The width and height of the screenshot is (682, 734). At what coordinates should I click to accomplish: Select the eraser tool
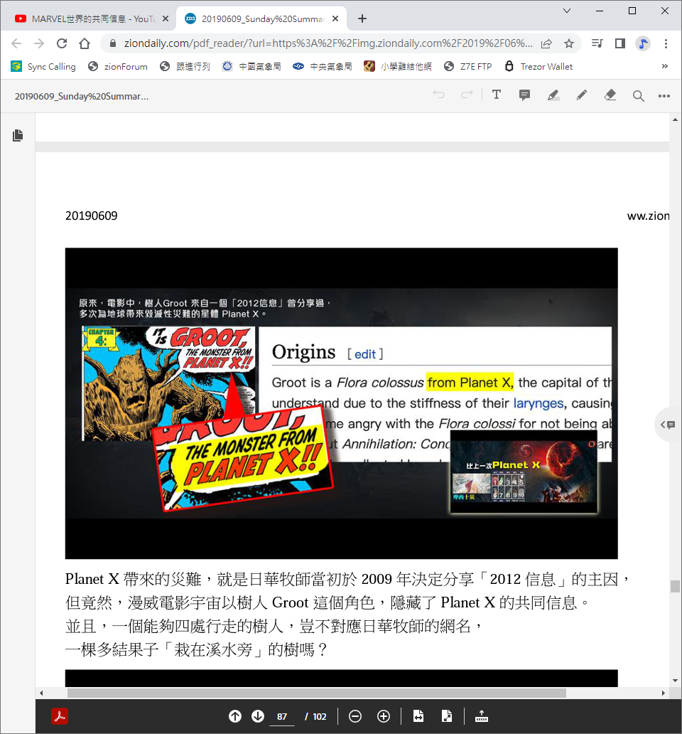610,95
